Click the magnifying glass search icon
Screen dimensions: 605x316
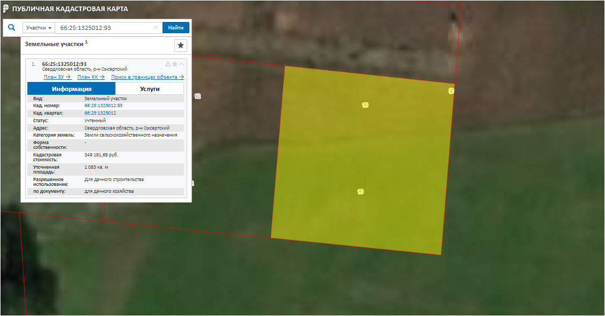(11, 27)
